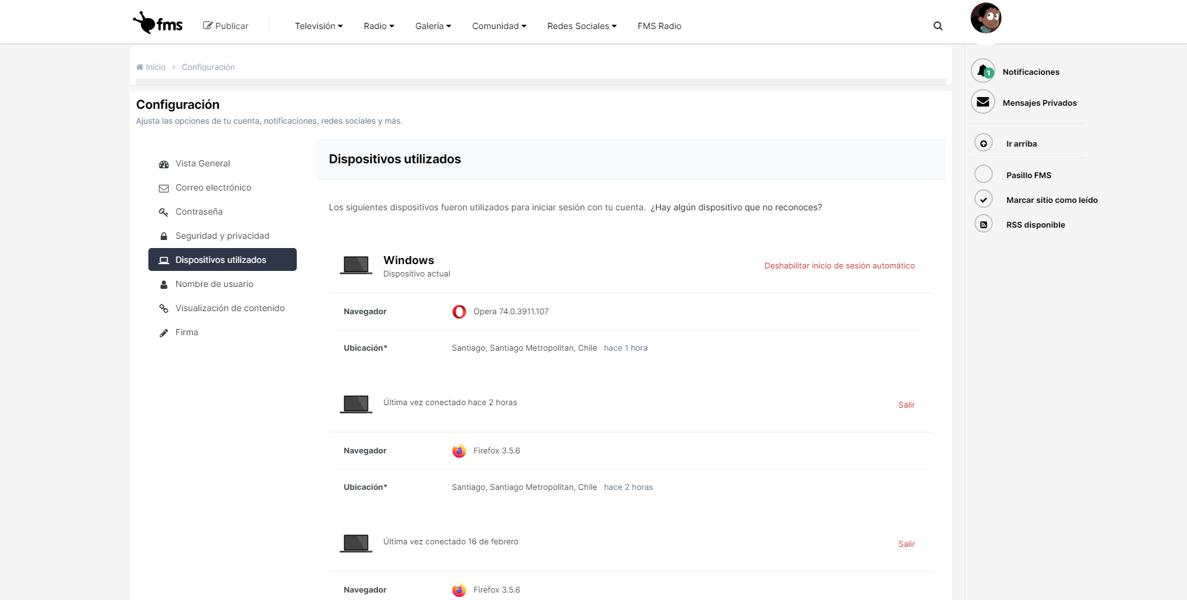Click the Ir arriba arrow icon

tap(984, 144)
